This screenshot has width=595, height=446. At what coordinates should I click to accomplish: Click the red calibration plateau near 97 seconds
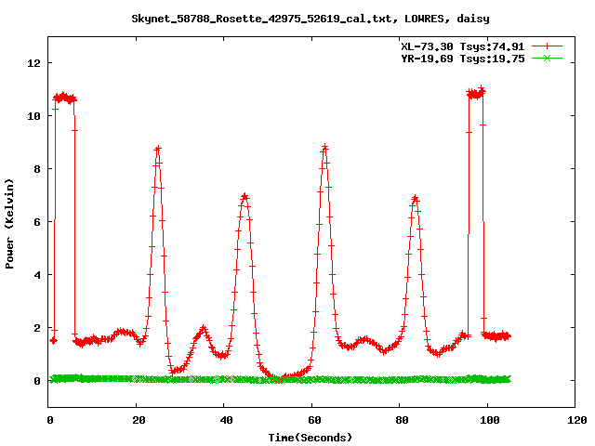(476, 93)
